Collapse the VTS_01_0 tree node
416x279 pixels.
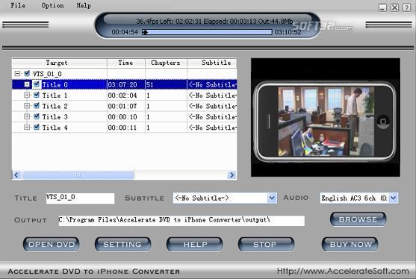(x=17, y=73)
